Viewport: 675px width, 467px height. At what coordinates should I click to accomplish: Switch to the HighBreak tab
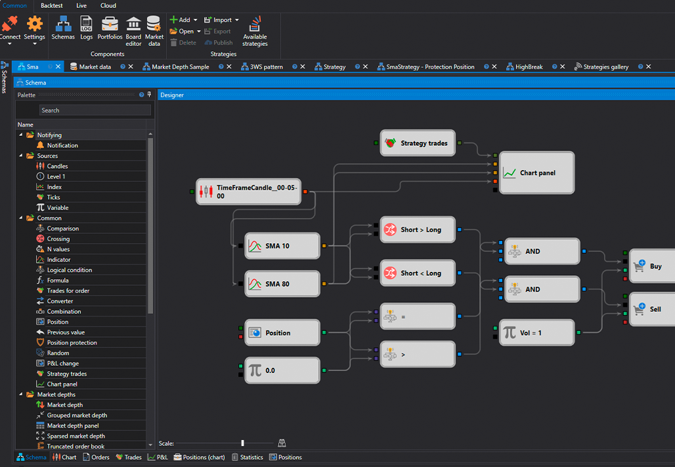(x=528, y=66)
